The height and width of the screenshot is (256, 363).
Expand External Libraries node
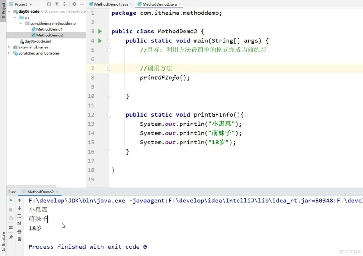(9, 47)
